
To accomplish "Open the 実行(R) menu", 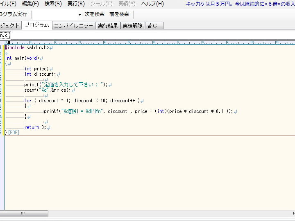I will [76, 4].
